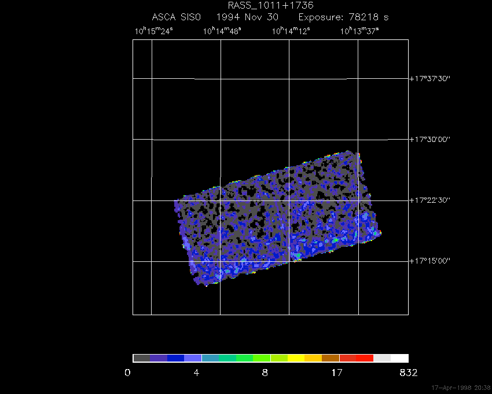492x394 pixels.
Task: Click the Exposure: 78218 s label
Action: (x=344, y=17)
